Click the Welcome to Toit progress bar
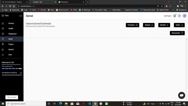 12,68
